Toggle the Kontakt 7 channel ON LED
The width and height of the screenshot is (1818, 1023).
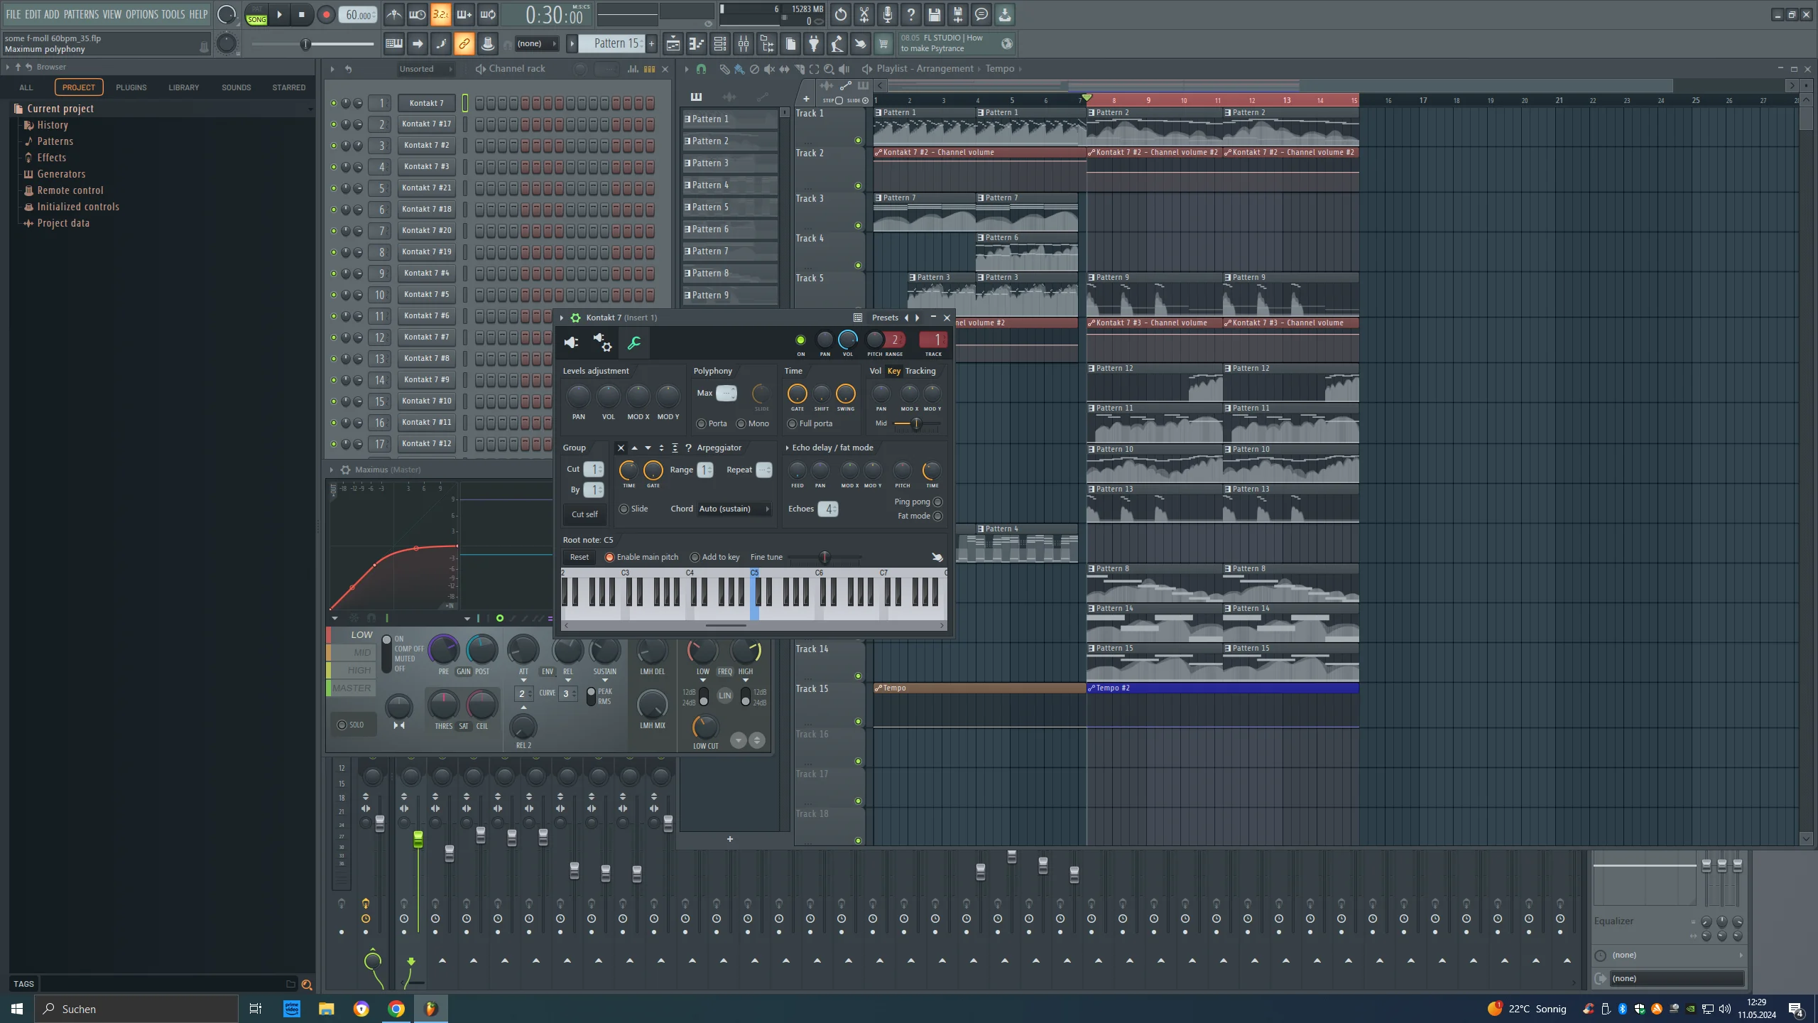[800, 340]
